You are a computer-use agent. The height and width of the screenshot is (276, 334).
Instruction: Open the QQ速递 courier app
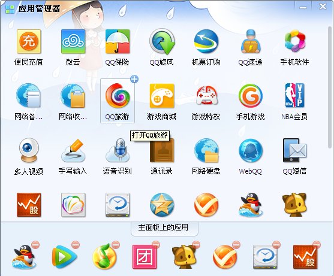coord(251,41)
